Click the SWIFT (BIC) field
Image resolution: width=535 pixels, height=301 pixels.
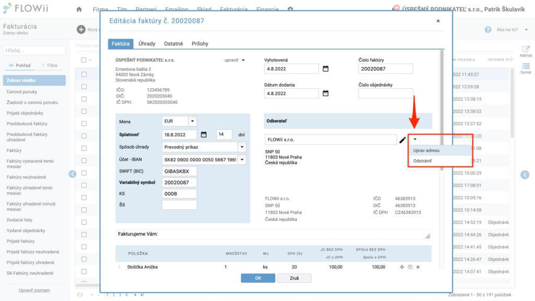(179, 171)
